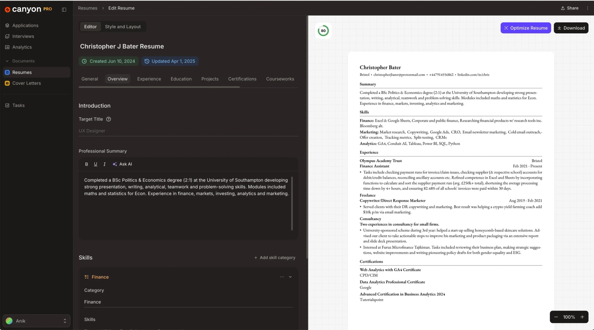Image resolution: width=594 pixels, height=330 pixels.
Task: Ask AI to help with summary
Action: [123, 164]
